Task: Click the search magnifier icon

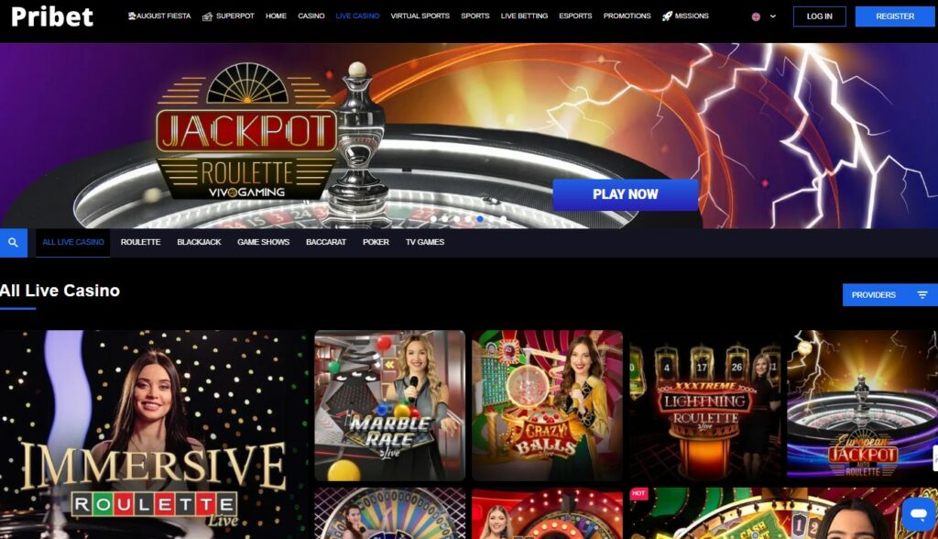Action: click(13, 243)
